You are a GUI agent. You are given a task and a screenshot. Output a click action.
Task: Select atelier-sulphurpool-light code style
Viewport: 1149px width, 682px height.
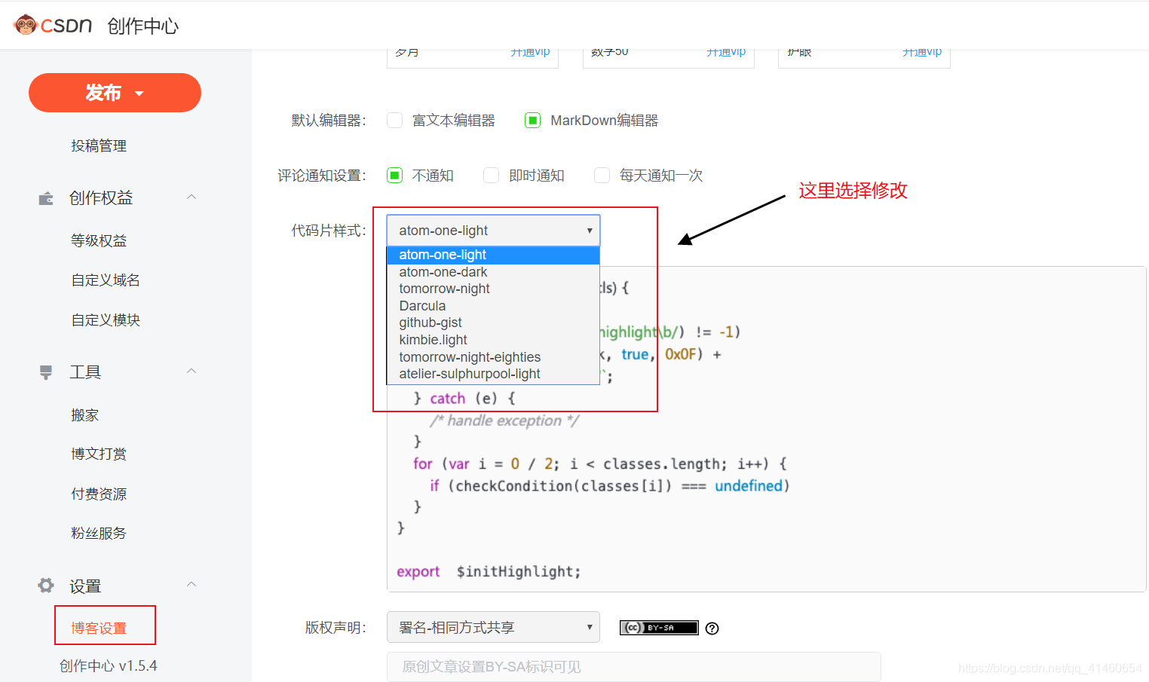pyautogui.click(x=493, y=374)
